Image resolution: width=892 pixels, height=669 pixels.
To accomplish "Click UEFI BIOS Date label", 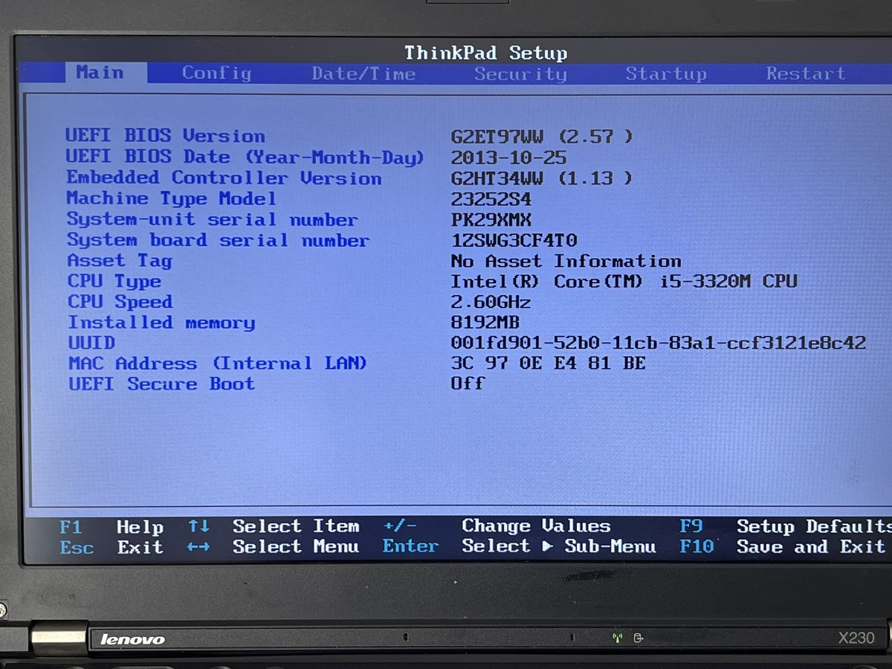I will click(x=245, y=157).
